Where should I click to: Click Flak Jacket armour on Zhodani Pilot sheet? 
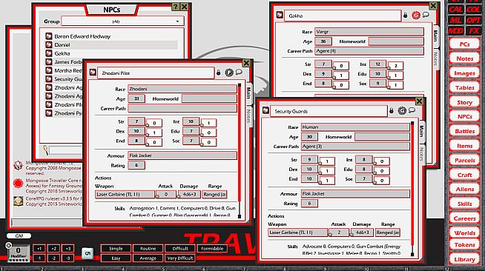coord(182,155)
